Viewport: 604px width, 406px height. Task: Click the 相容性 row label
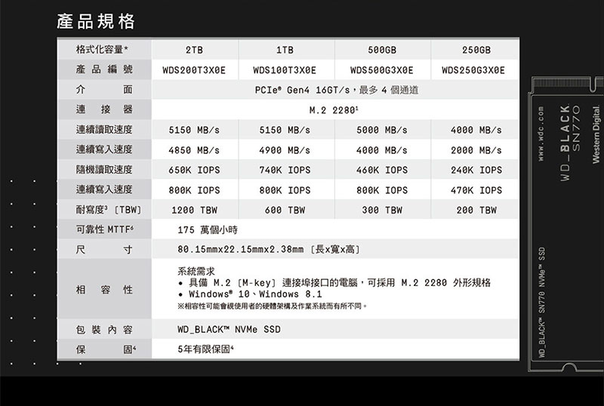point(104,290)
